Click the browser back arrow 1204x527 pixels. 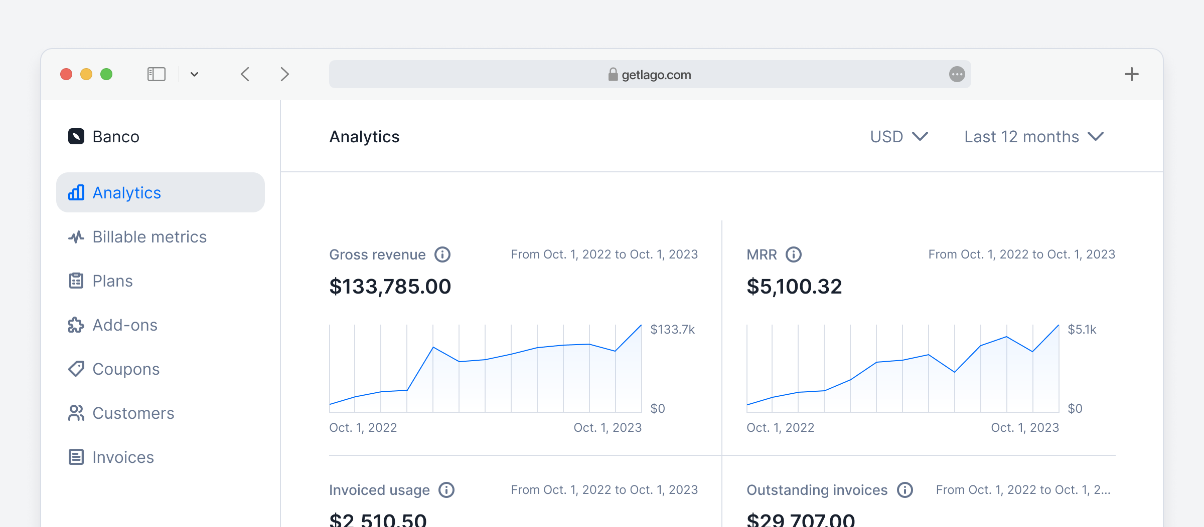pyautogui.click(x=245, y=75)
